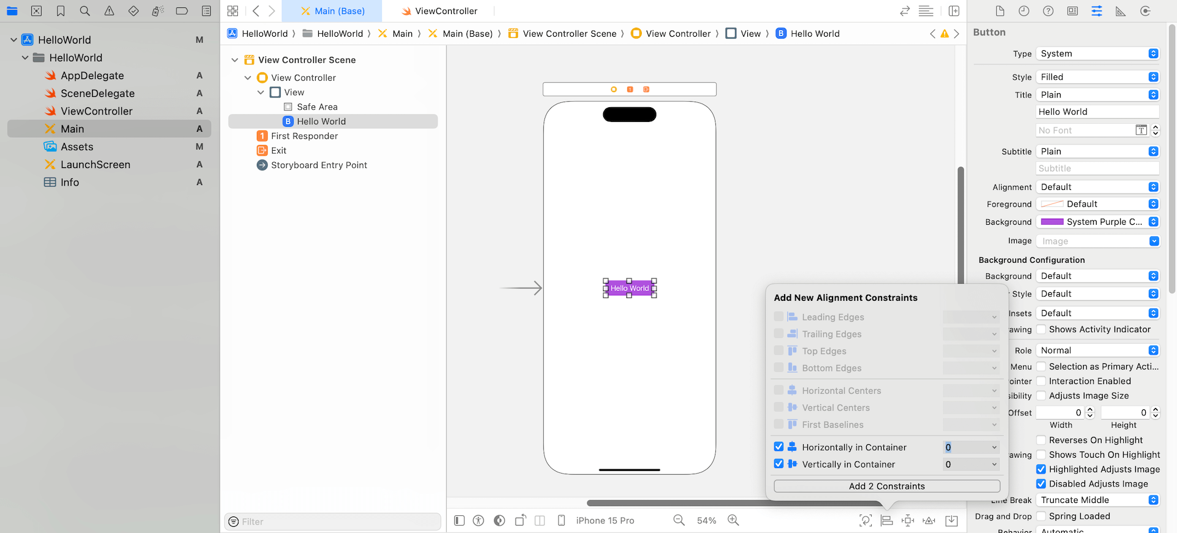Open the Attributes inspector icon

[1096, 11]
